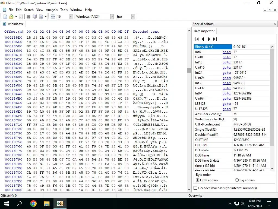Open the Windows (ANSI) charset dropdown
The image size is (278, 209).
coord(112,17)
